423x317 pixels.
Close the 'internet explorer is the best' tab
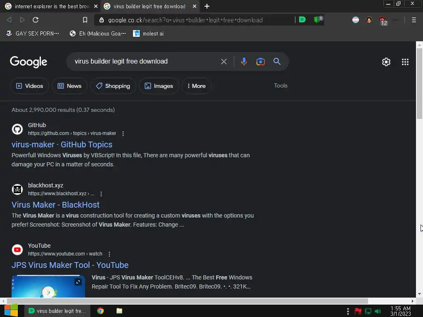tap(95, 6)
